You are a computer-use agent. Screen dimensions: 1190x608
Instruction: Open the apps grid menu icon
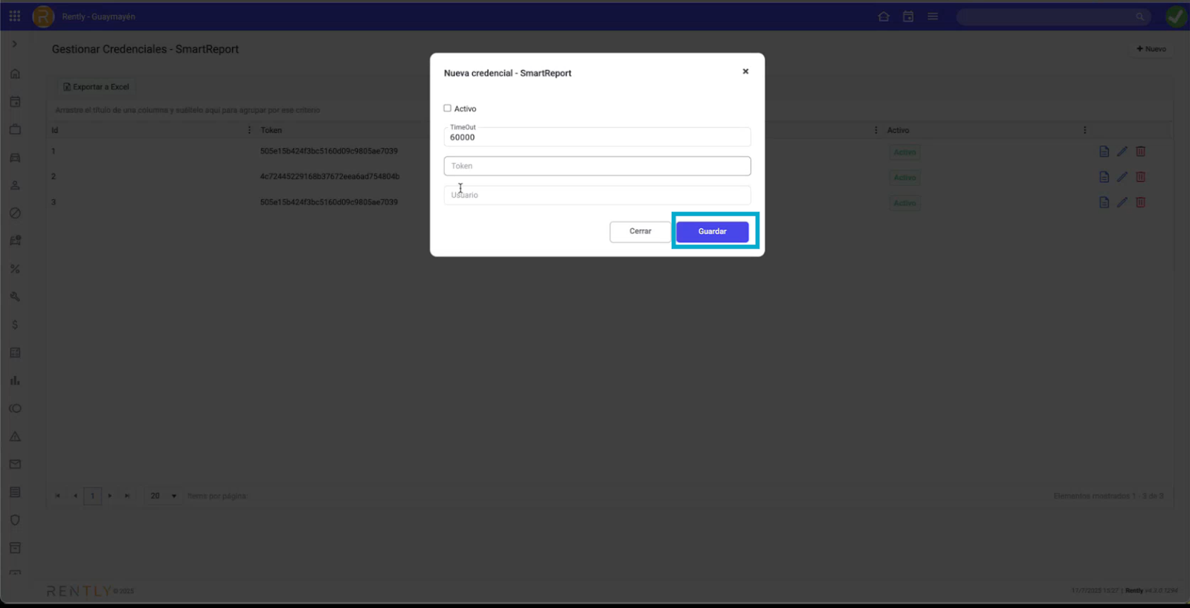click(15, 16)
